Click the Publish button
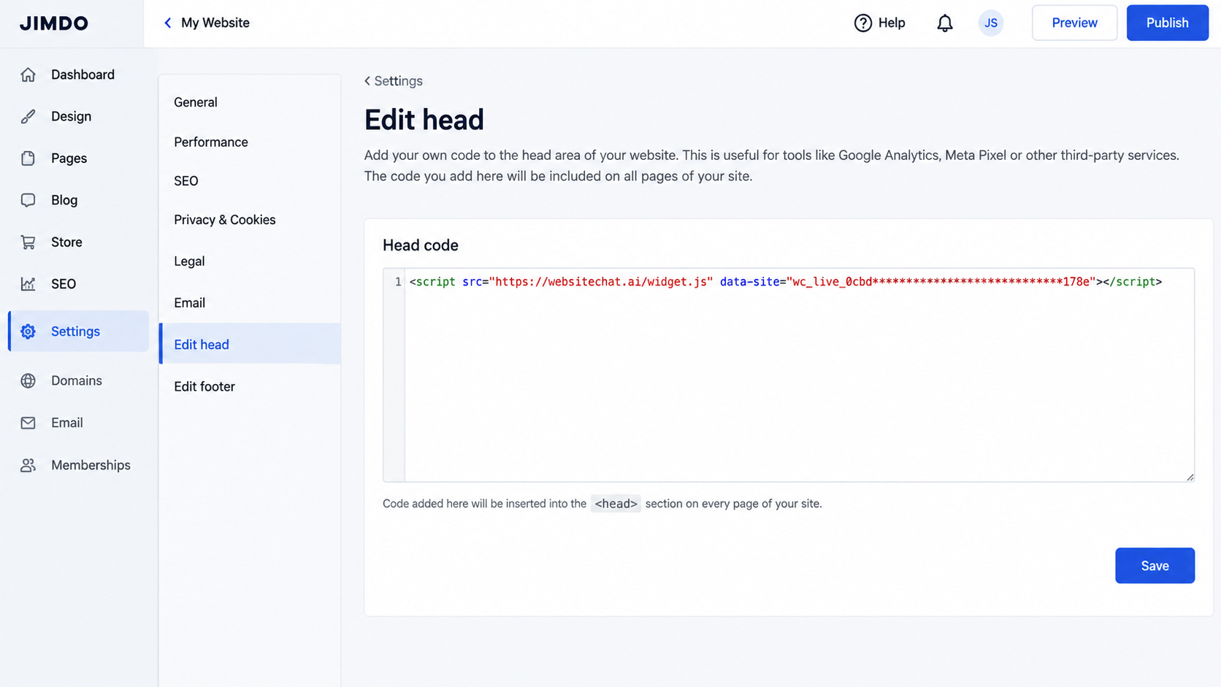 click(1167, 23)
